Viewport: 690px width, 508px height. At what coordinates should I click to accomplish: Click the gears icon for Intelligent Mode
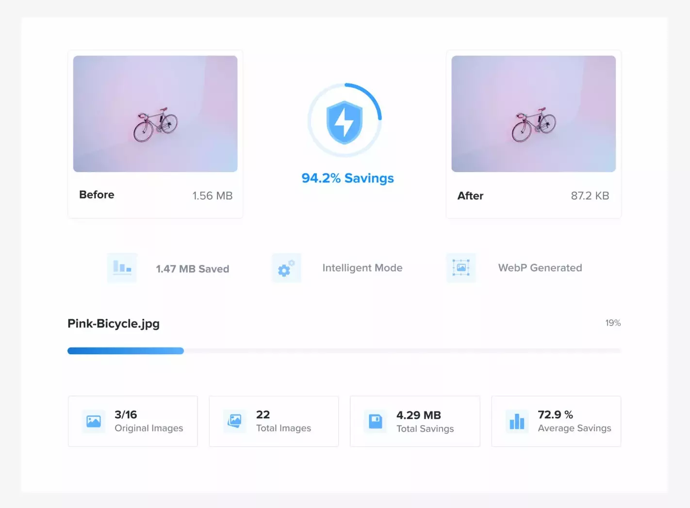coord(286,268)
